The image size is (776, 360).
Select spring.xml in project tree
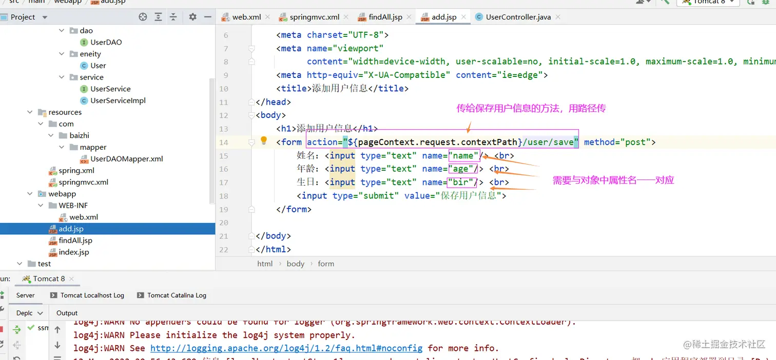[76, 171]
